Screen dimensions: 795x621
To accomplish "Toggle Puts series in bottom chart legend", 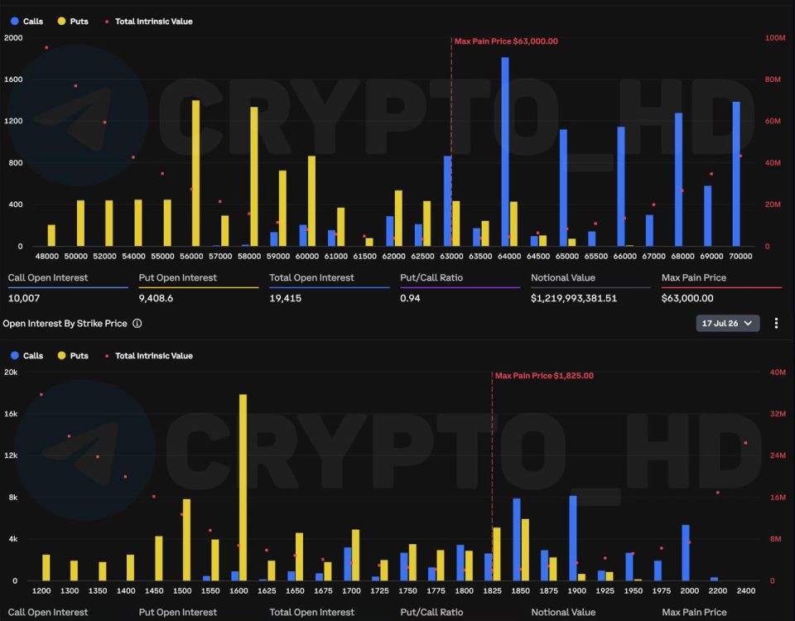I will click(x=73, y=356).
